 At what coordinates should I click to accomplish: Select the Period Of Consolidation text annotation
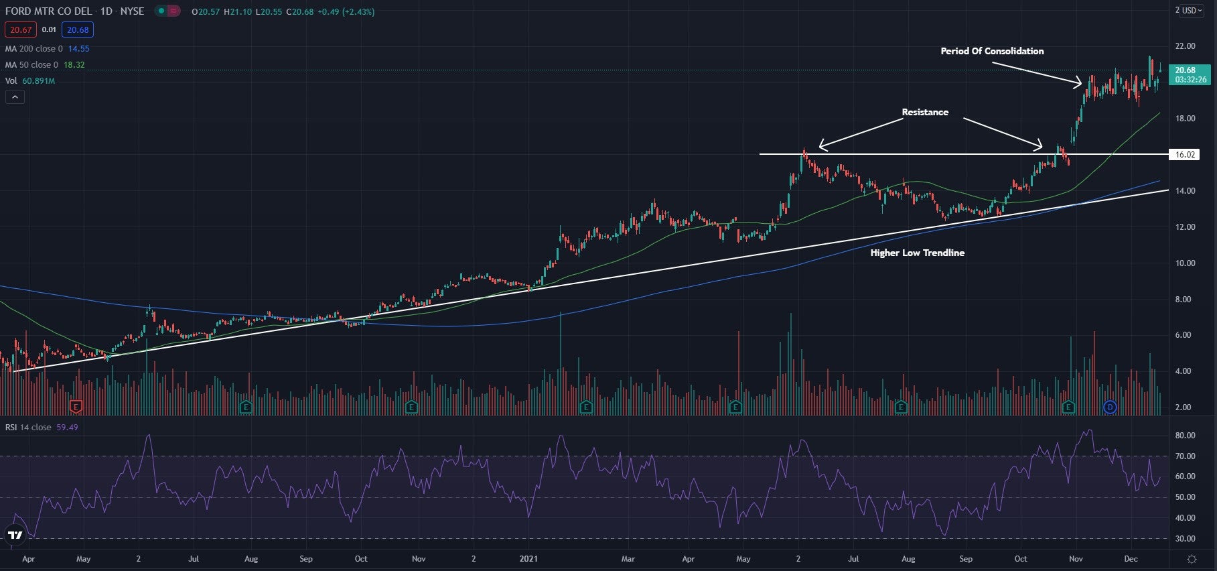pos(992,51)
